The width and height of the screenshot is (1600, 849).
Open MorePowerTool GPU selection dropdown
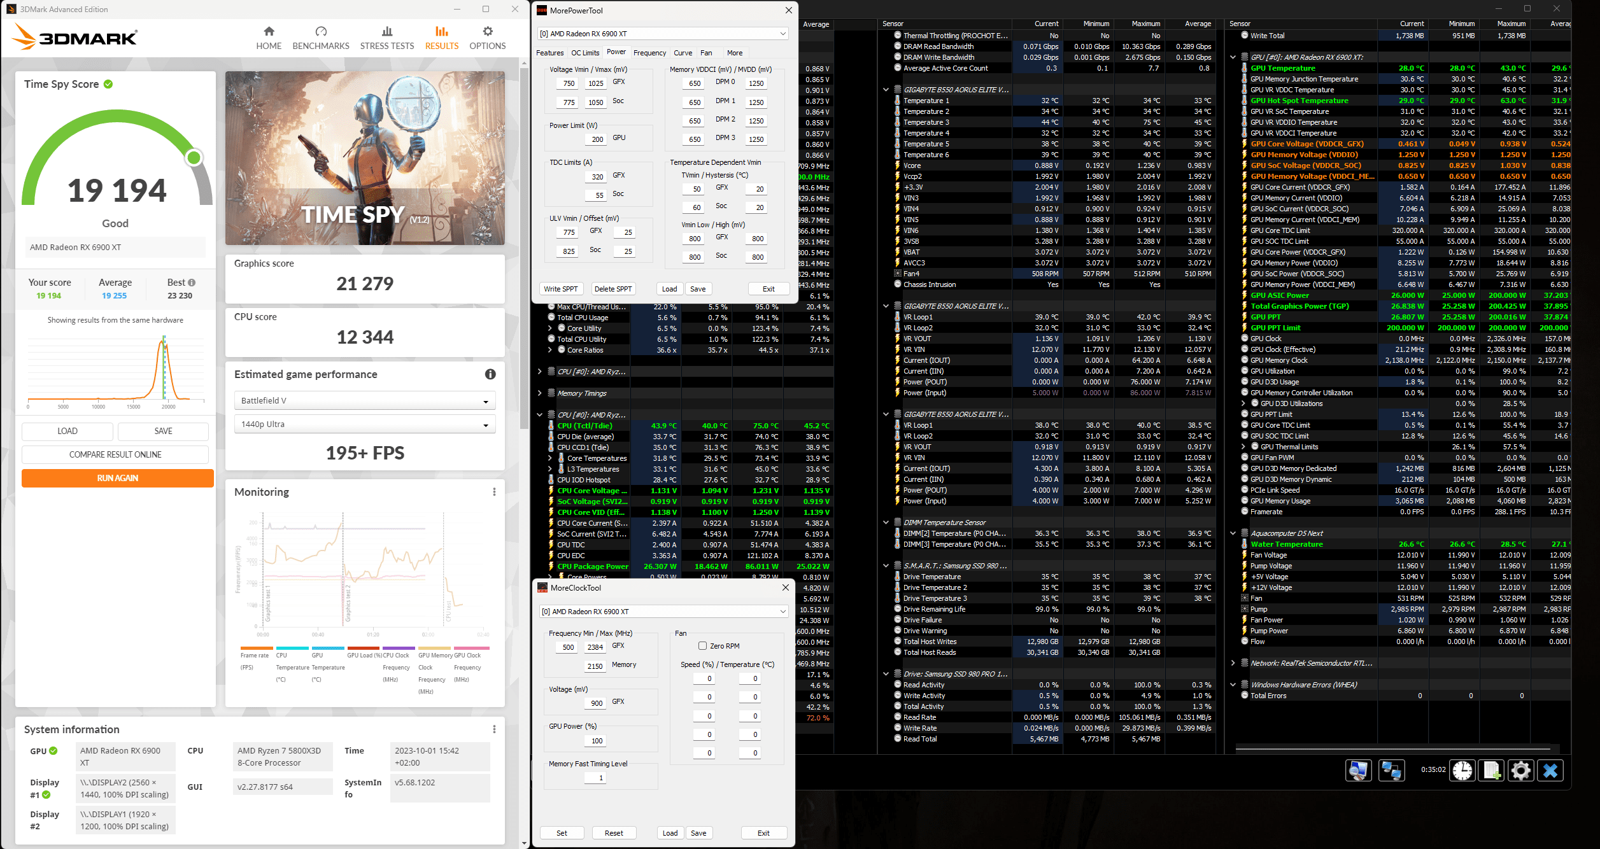[x=662, y=34]
